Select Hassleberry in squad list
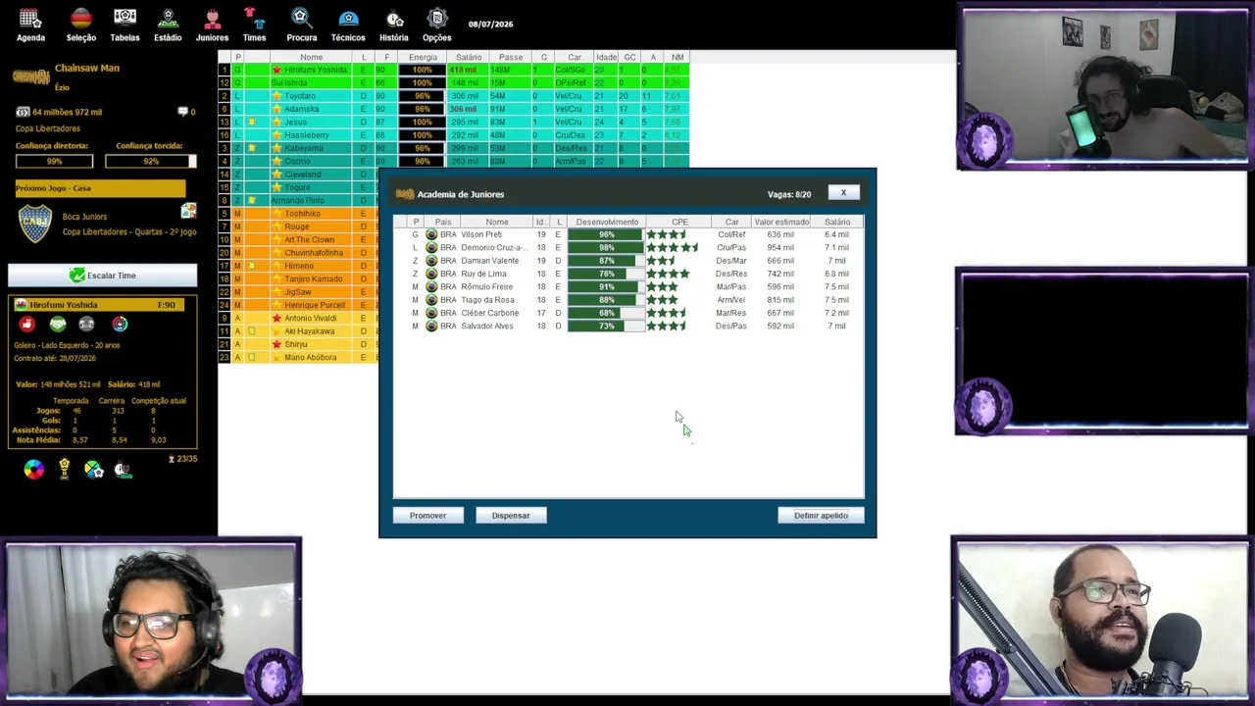This screenshot has width=1255, height=706. (x=453, y=135)
